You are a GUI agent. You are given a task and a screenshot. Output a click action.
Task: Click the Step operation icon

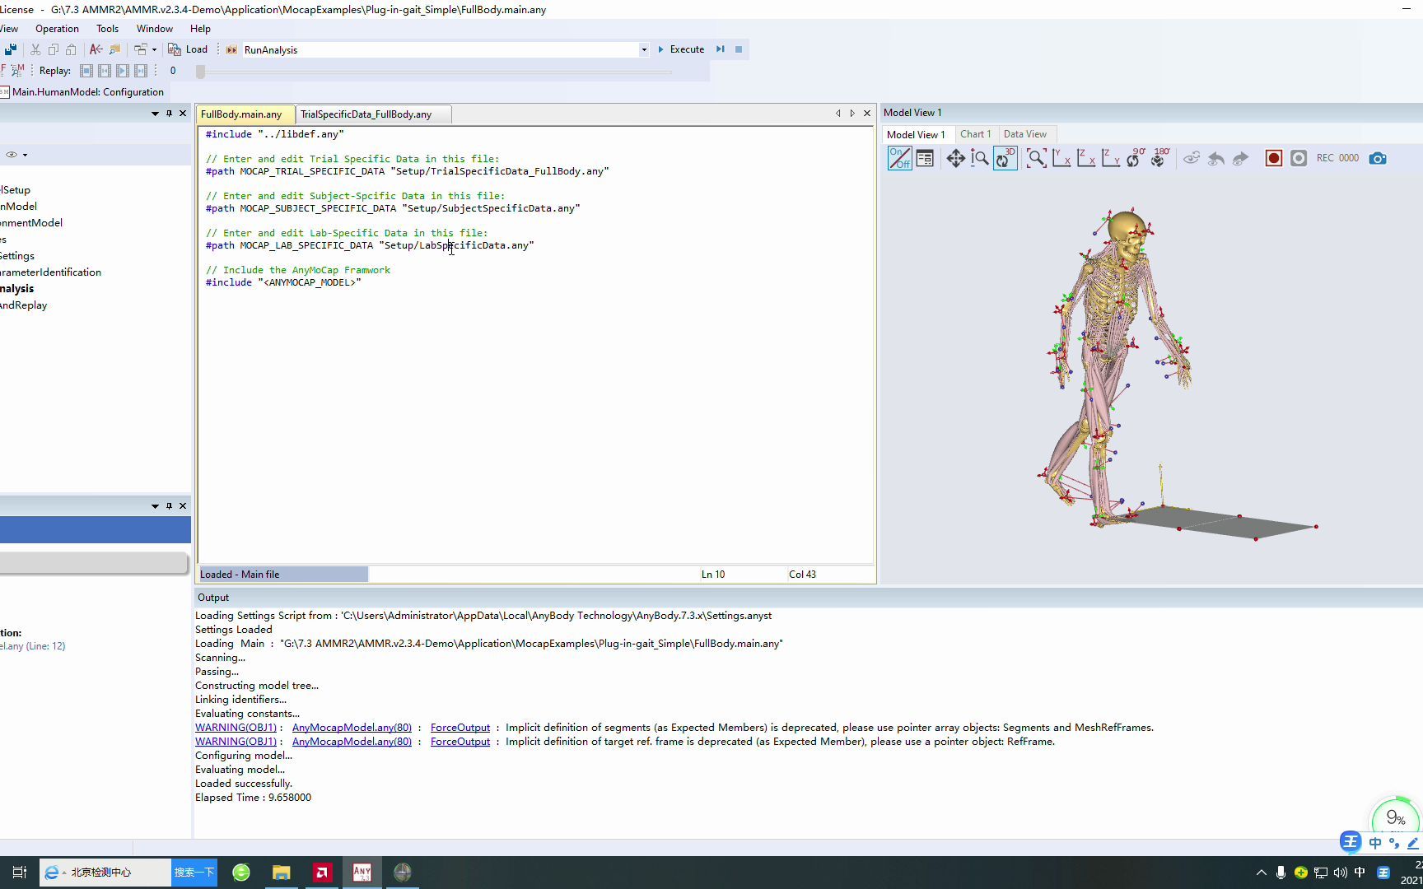721,49
